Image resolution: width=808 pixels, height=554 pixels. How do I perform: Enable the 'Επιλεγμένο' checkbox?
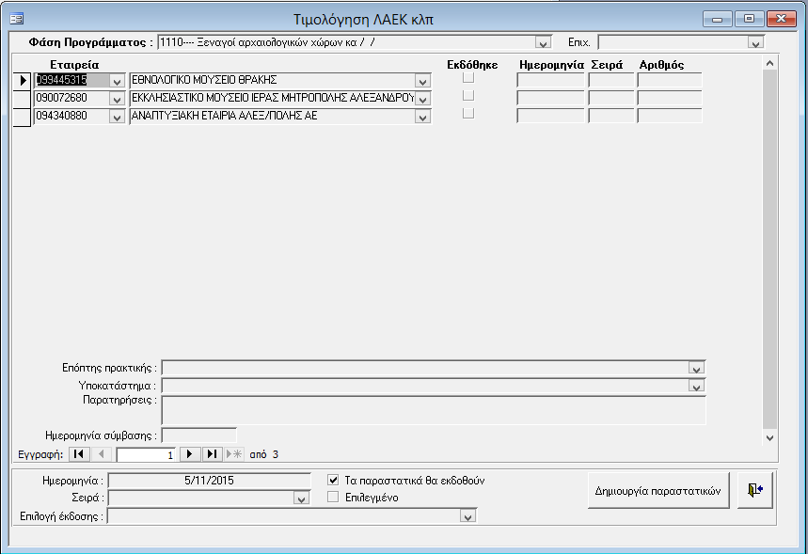click(333, 498)
